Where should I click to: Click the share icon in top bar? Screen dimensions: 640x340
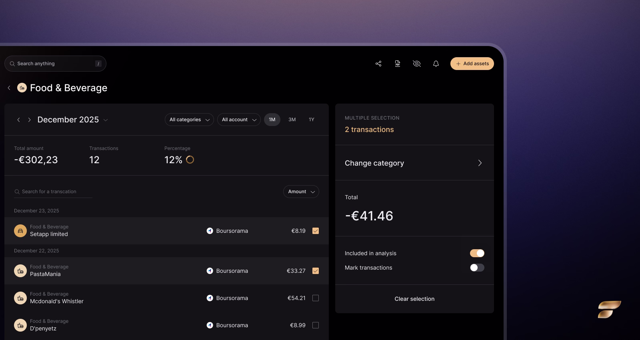[x=378, y=64]
